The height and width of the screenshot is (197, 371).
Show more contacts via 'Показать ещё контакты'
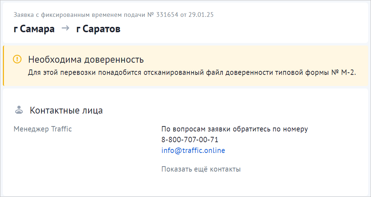pyautogui.click(x=201, y=169)
